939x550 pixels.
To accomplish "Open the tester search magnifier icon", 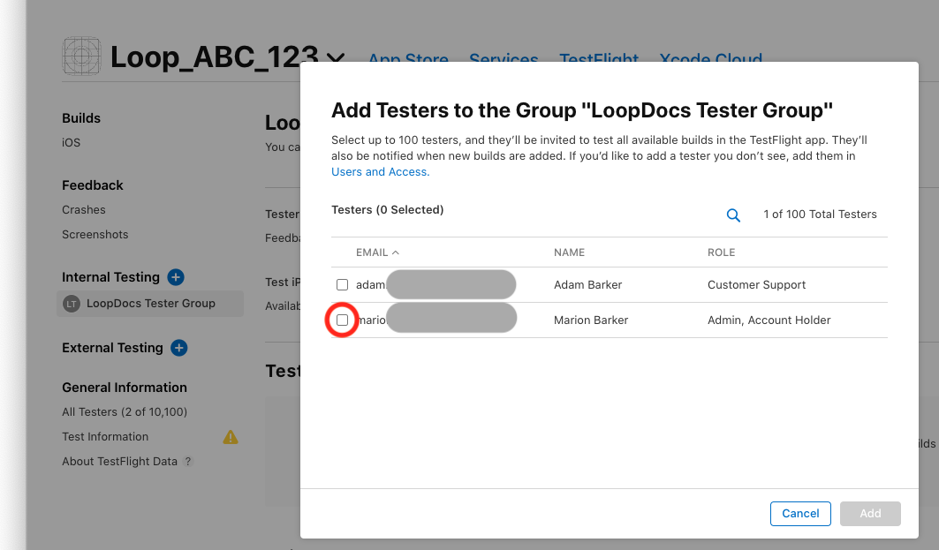I will tap(733, 215).
